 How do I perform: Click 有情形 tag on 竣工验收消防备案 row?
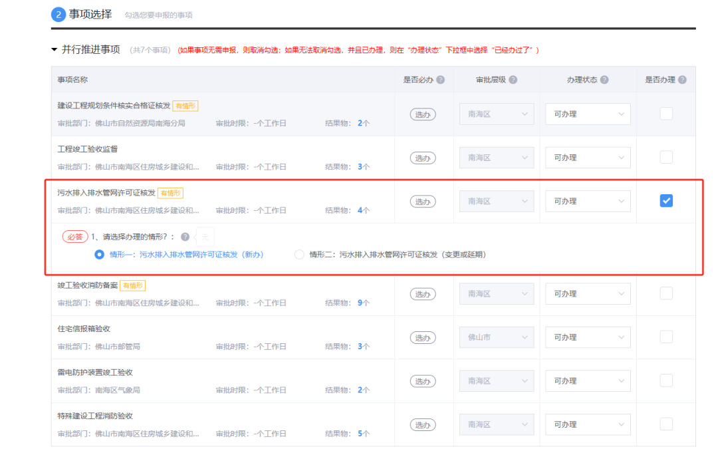132,285
